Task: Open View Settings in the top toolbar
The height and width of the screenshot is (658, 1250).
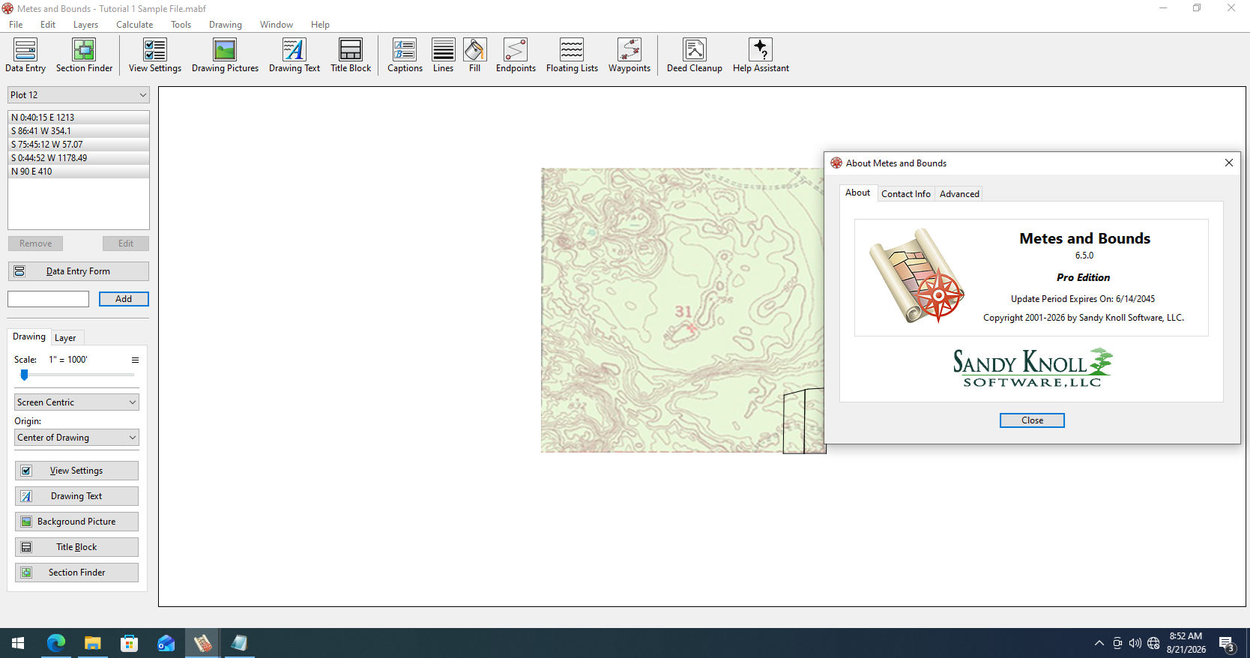Action: [x=155, y=55]
